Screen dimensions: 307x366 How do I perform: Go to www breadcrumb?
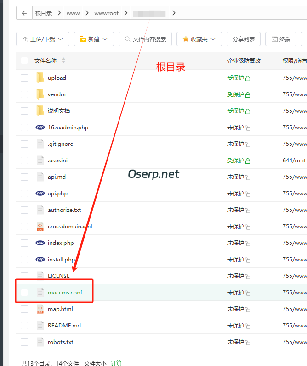(x=73, y=13)
